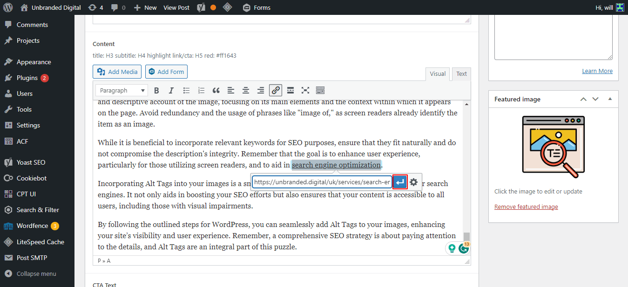The image size is (628, 287).
Task: Switch to the Text editor tab
Action: pos(461,74)
